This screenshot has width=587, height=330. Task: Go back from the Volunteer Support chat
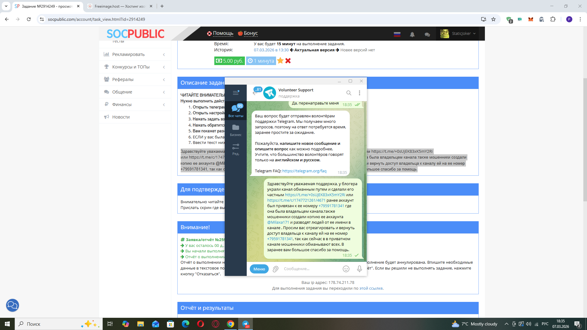pos(255,93)
